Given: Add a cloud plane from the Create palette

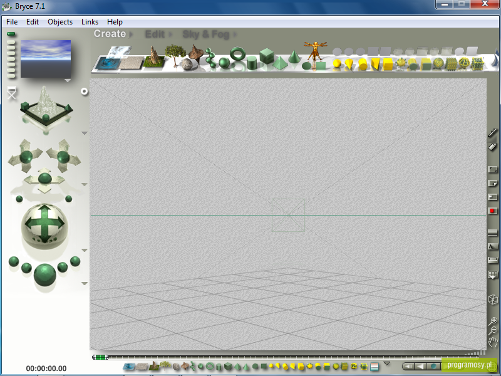Looking at the screenshot, I should pos(120,51).
